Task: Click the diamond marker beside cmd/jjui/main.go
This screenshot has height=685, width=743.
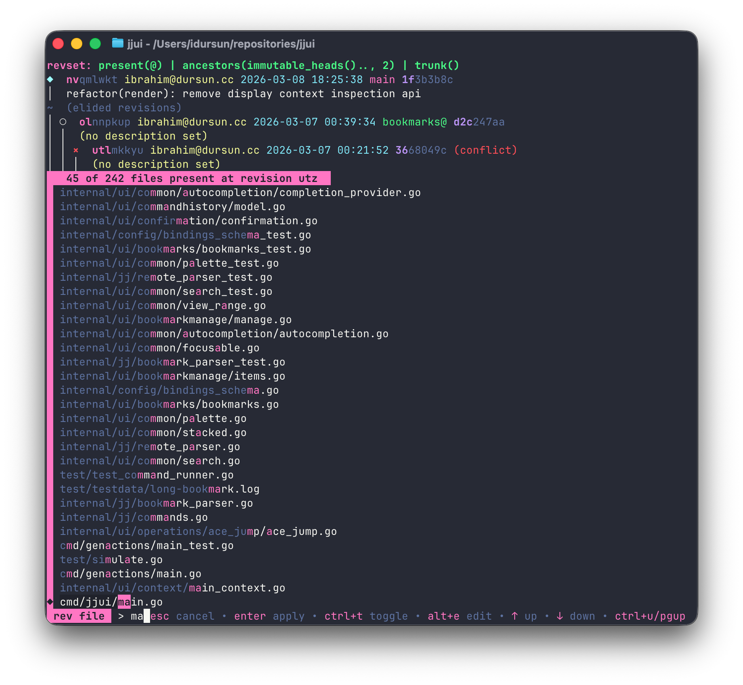Action: pyautogui.click(x=50, y=601)
